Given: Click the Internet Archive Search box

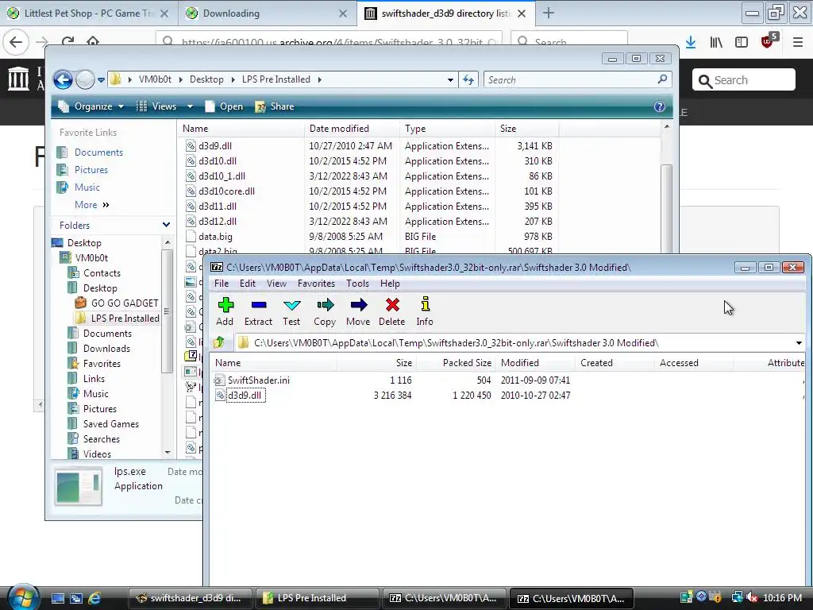Looking at the screenshot, I should coord(743,80).
